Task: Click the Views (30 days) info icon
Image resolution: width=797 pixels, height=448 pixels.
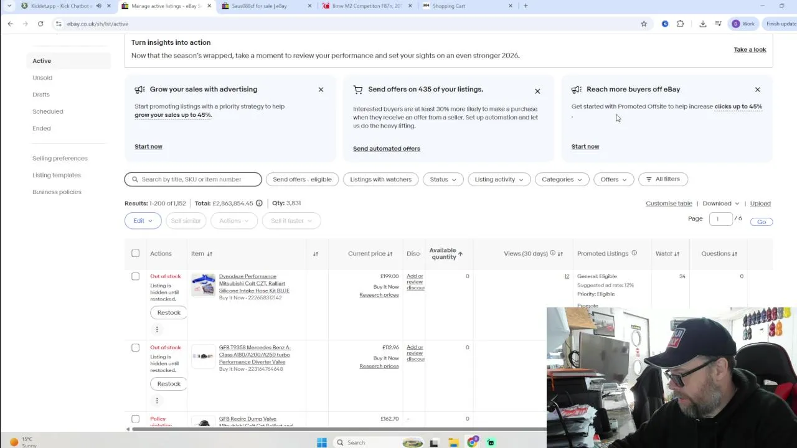Action: click(x=552, y=253)
